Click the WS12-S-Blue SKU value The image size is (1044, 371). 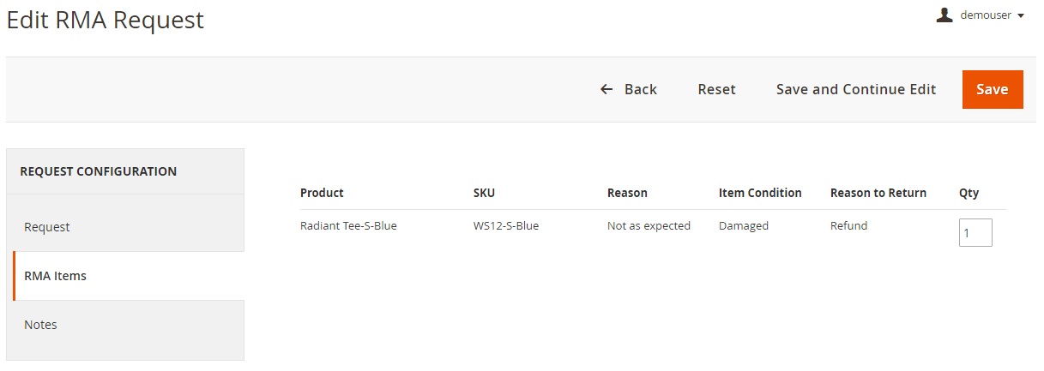[506, 226]
